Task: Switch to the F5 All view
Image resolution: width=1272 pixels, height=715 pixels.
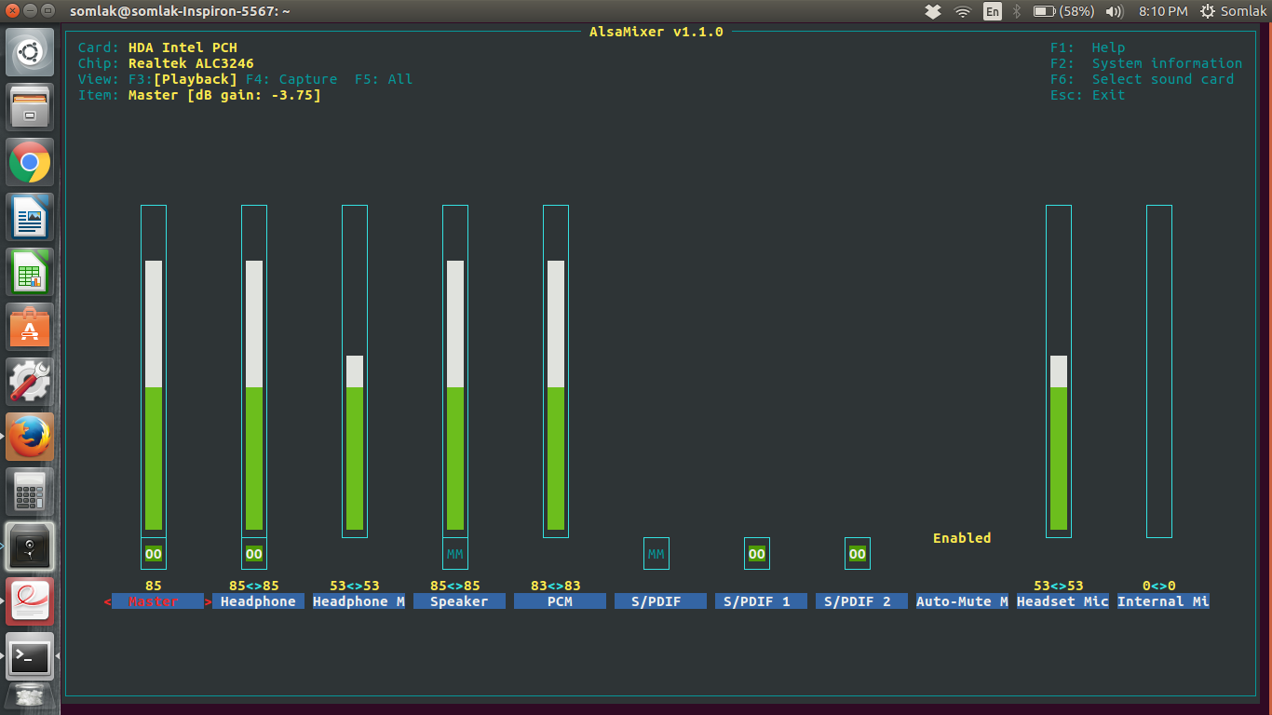Action: point(384,79)
